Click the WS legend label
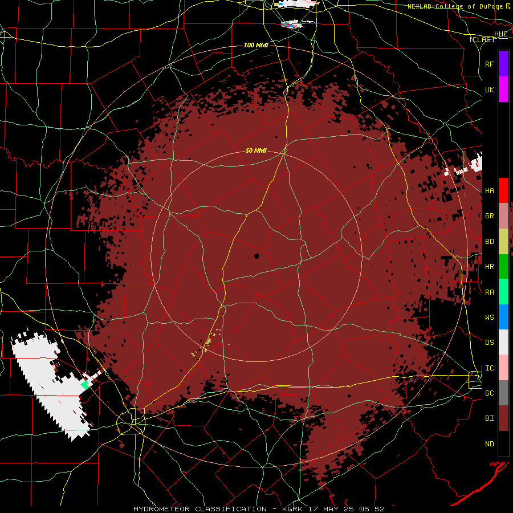The width and height of the screenshot is (513, 513). click(490, 317)
